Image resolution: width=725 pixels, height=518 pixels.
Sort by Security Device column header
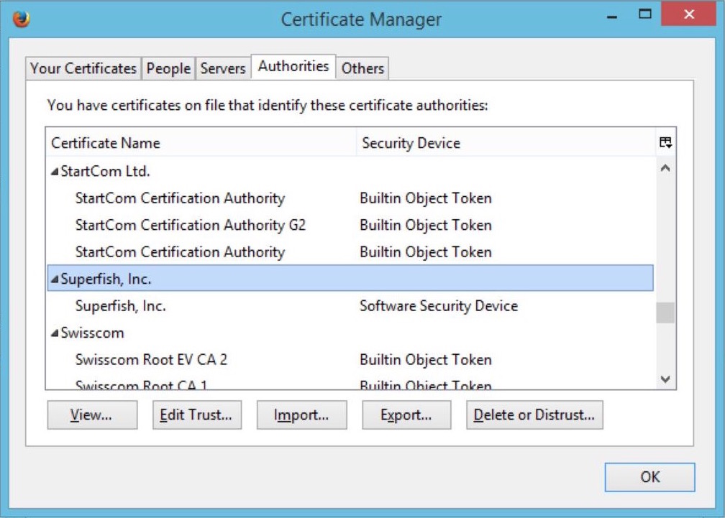click(506, 143)
